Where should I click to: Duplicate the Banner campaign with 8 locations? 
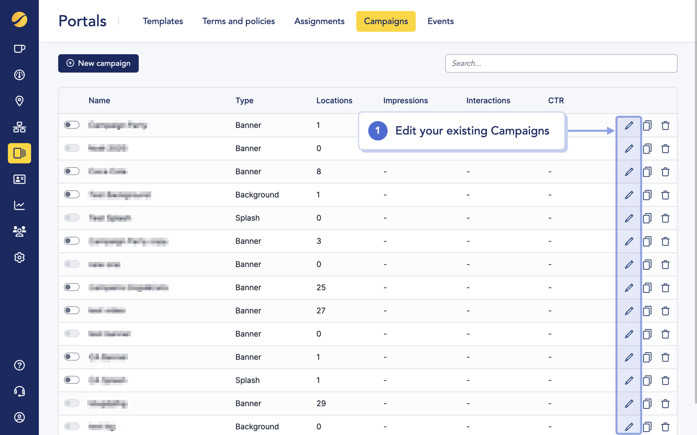point(647,172)
